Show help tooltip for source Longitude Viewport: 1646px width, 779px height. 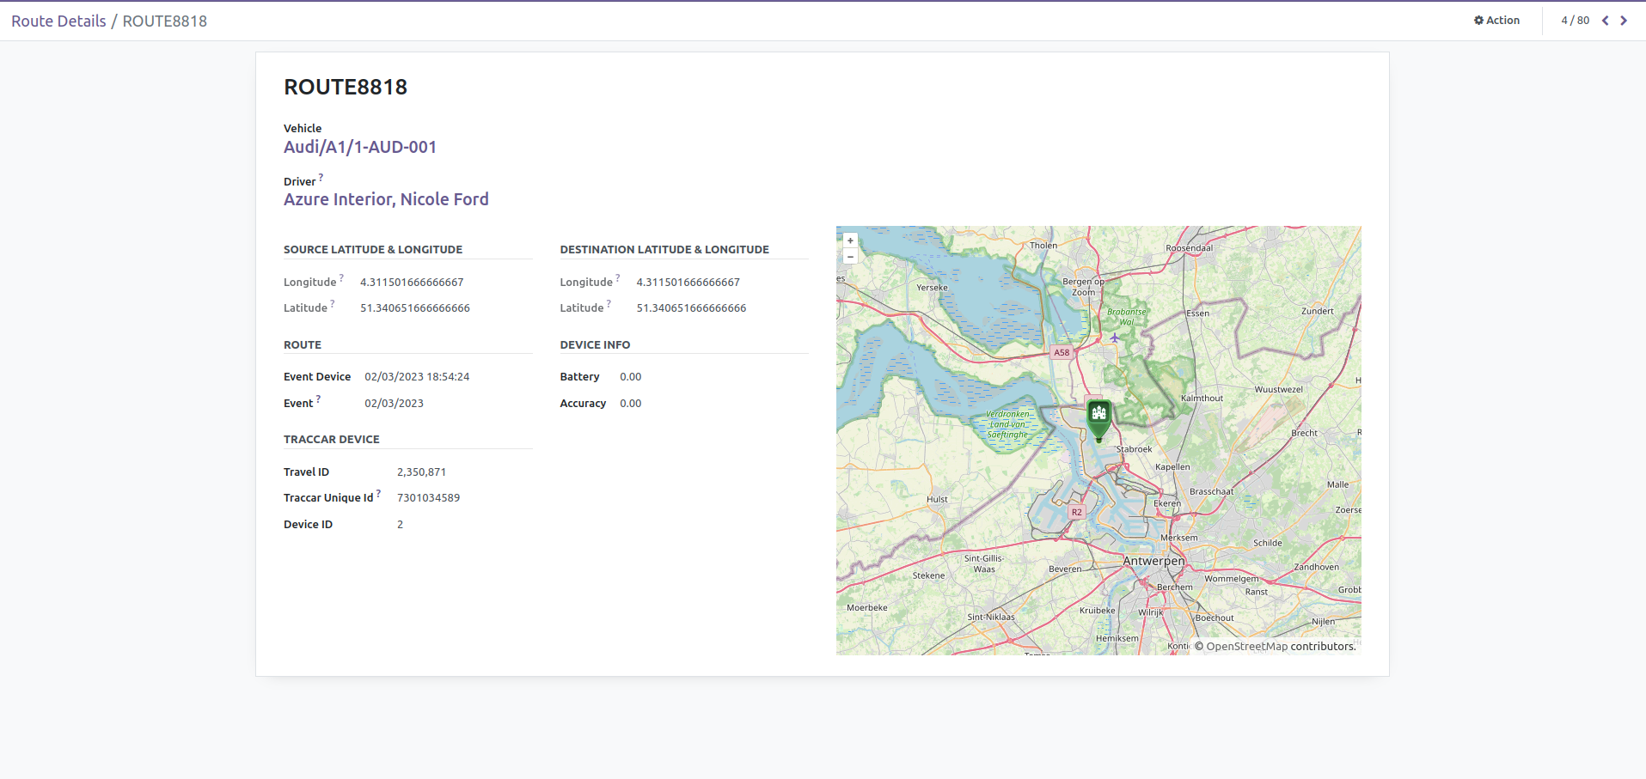tap(341, 277)
